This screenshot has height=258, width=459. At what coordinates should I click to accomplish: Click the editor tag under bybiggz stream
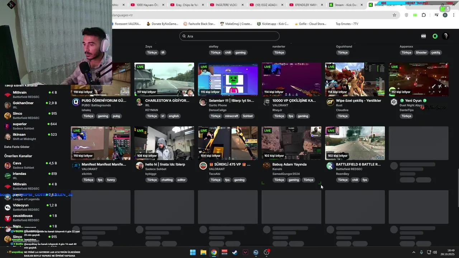click(181, 180)
